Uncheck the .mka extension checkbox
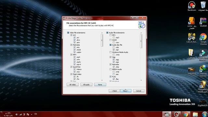 (x=114, y=67)
